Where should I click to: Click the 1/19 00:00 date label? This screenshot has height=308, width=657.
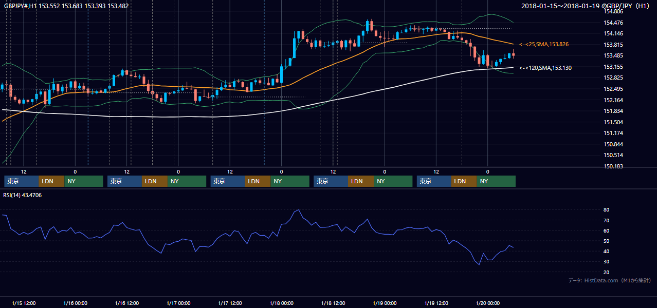coord(385,303)
